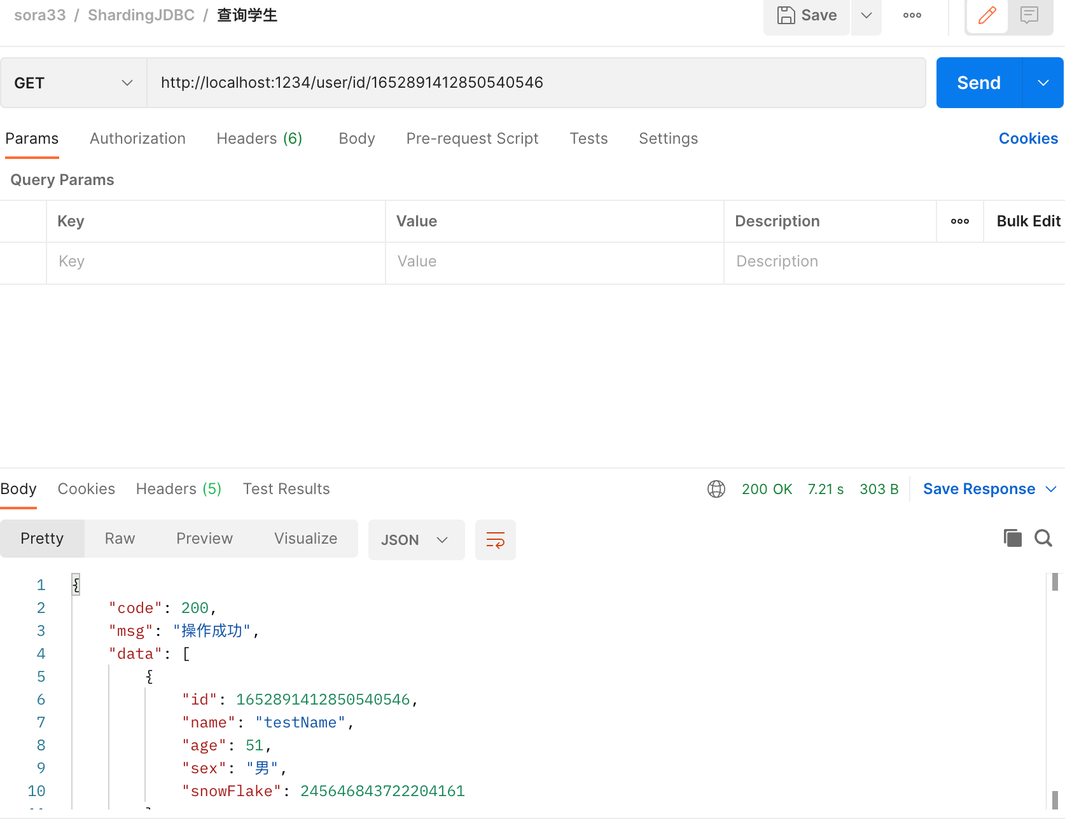The width and height of the screenshot is (1065, 819).
Task: Switch response view to Raw
Action: tap(120, 539)
